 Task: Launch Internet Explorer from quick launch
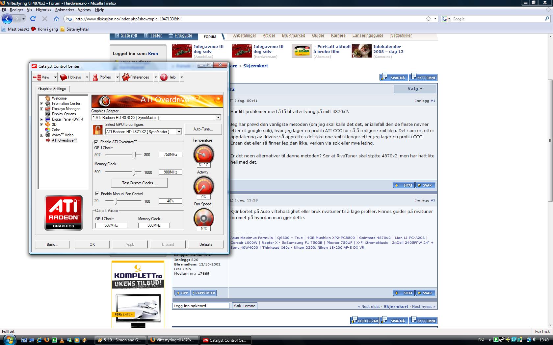[x=39, y=340]
